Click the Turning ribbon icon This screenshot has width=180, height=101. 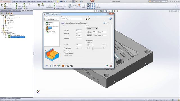(43, 5)
